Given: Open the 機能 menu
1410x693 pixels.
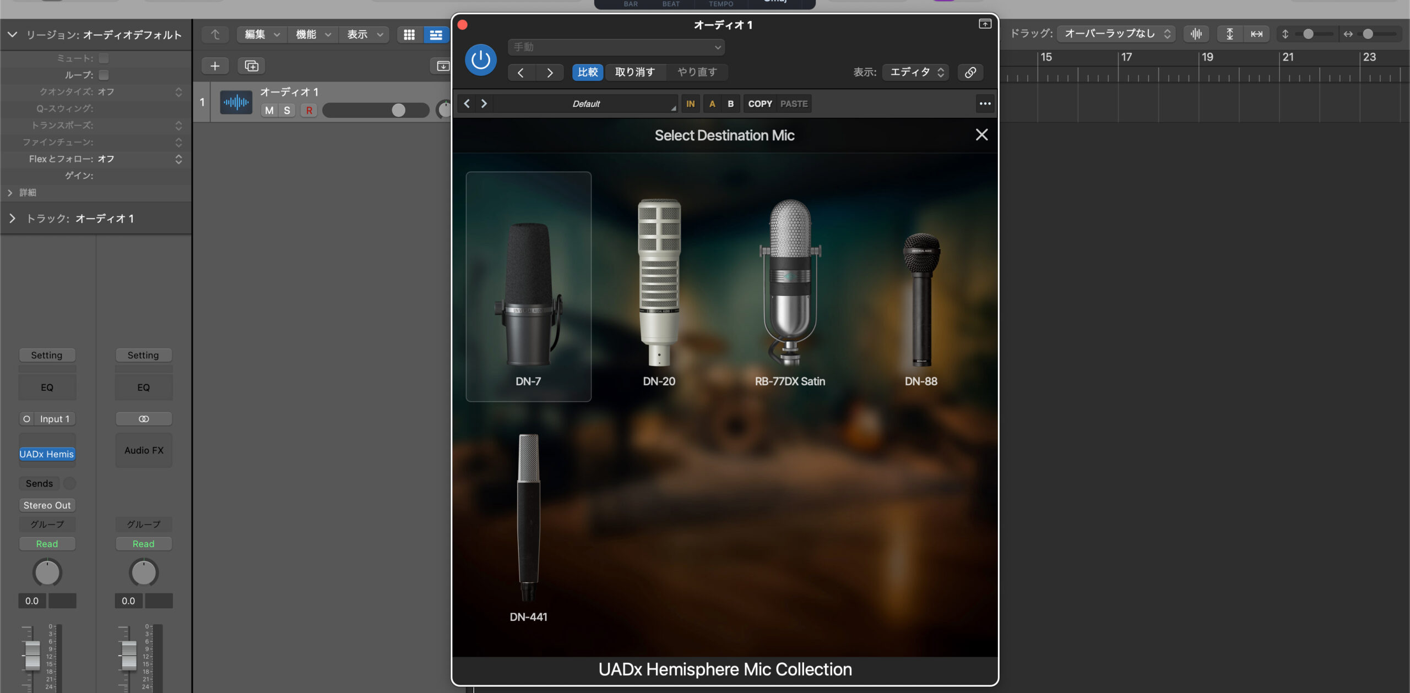Looking at the screenshot, I should coord(313,35).
